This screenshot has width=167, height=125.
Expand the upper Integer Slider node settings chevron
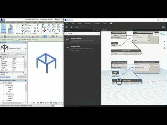(x=113, y=53)
